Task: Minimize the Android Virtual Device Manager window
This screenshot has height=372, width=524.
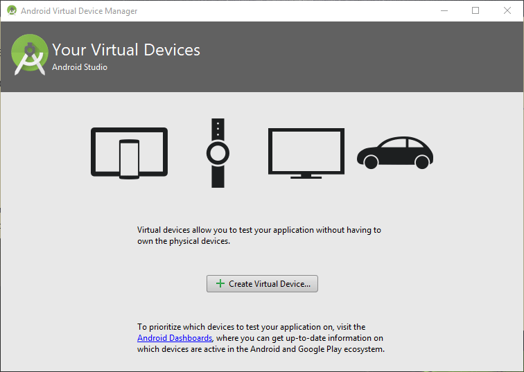Action: coord(444,10)
